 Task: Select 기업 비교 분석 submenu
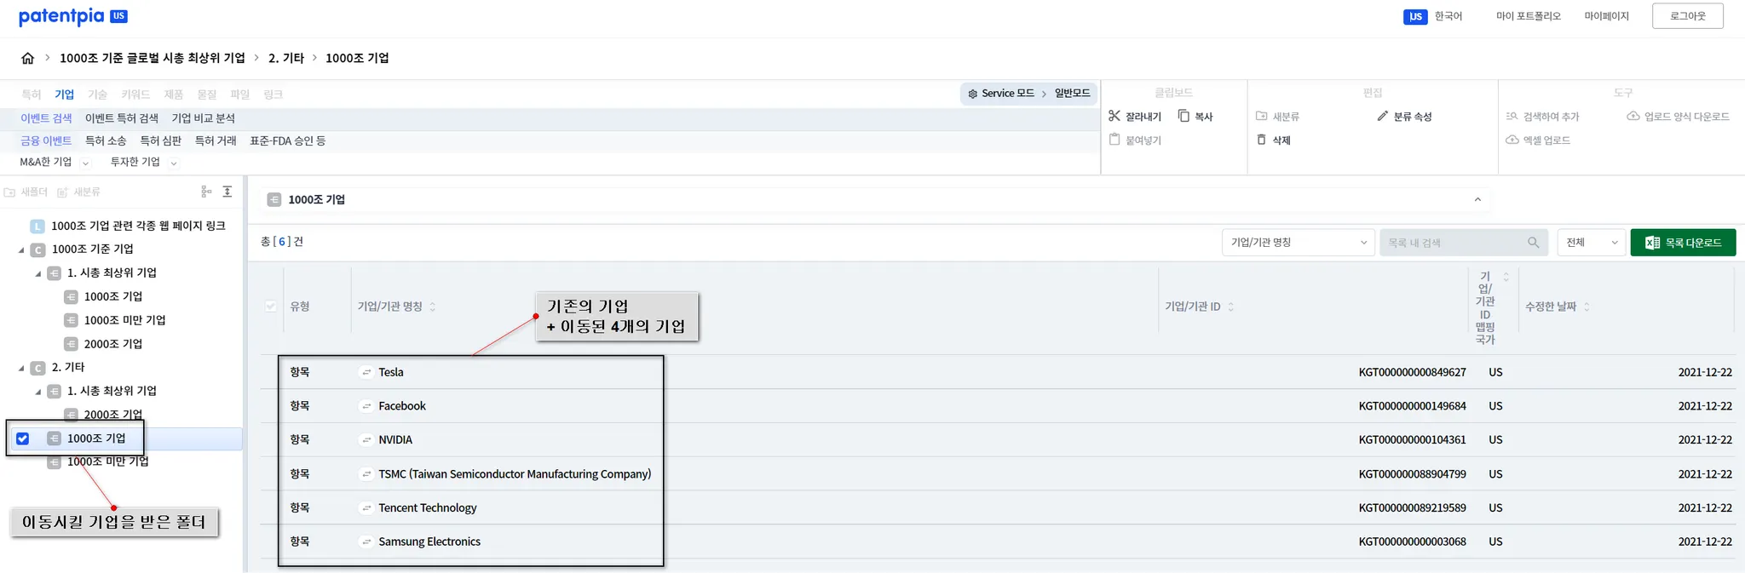[203, 118]
